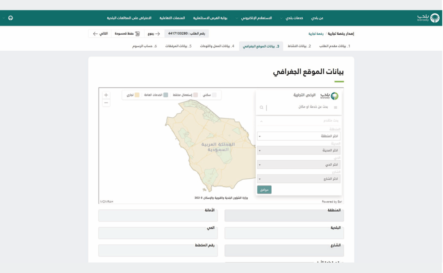Open the خدمات بلدي menu
Viewport: 443px width, 273px height.
click(294, 18)
